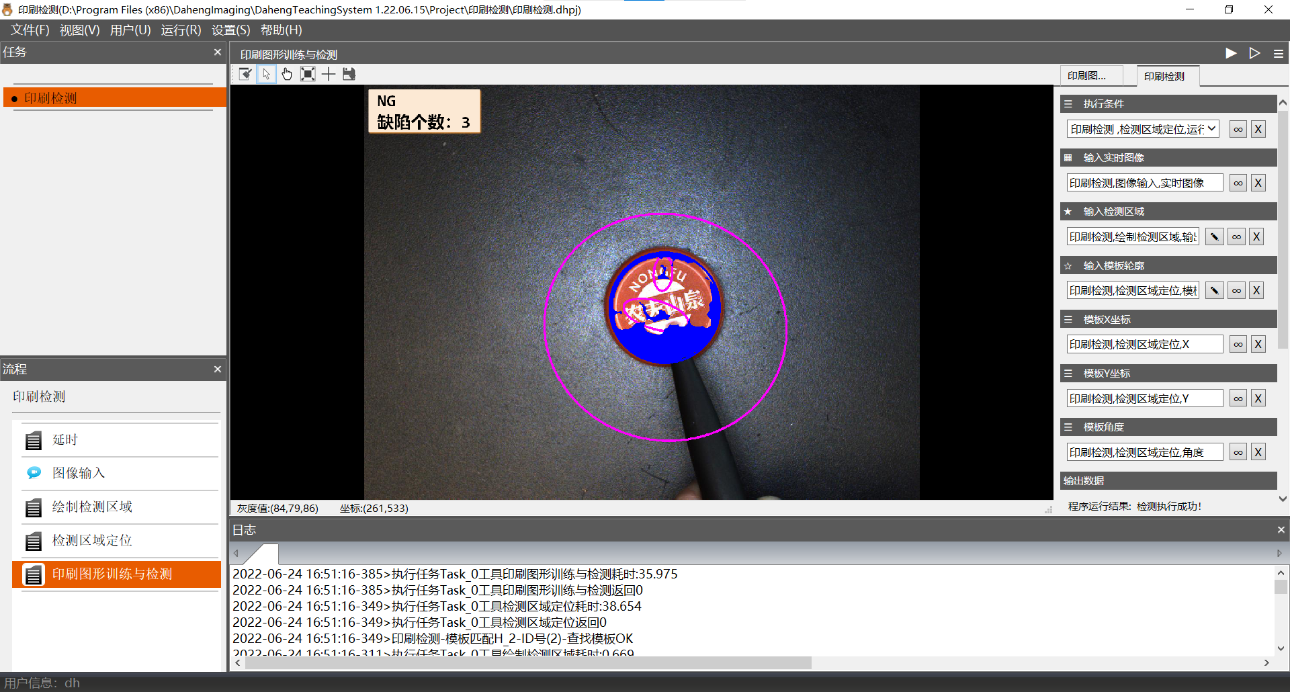Clear the 输入检测区域 binding with X
The width and height of the screenshot is (1290, 692).
pyautogui.click(x=1256, y=236)
